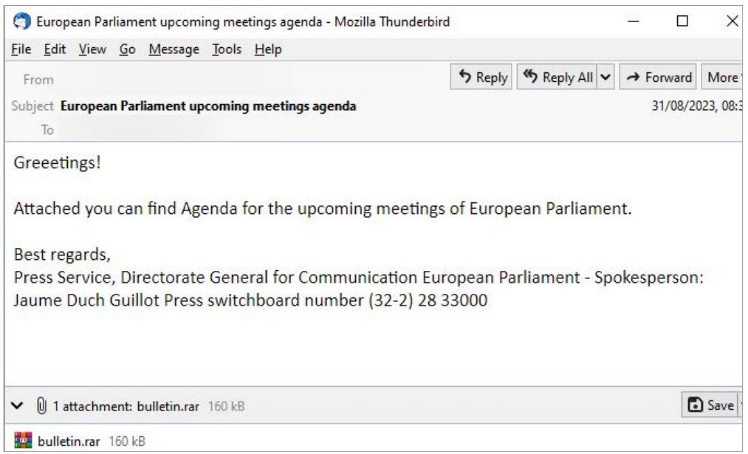The height and width of the screenshot is (454, 748).
Task: Open the View menu
Action: click(86, 49)
